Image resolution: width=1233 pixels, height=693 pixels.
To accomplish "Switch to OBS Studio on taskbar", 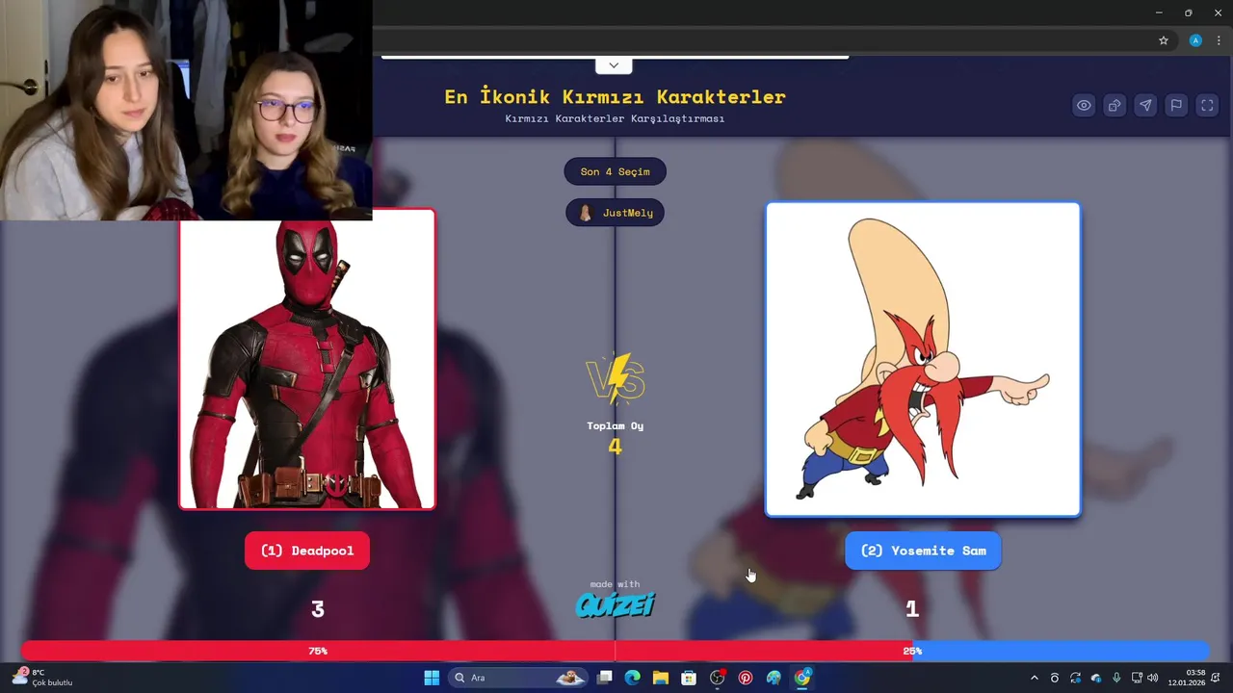I will 717,678.
